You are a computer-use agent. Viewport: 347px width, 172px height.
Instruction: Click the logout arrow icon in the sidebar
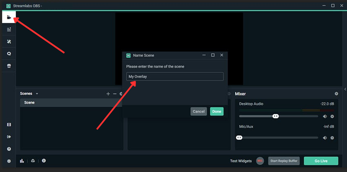(9, 137)
